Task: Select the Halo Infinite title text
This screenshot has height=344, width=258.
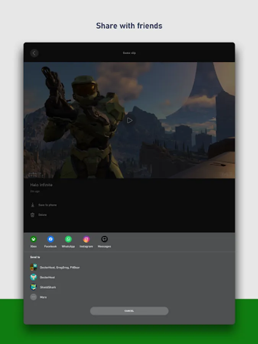Action: (x=41, y=185)
